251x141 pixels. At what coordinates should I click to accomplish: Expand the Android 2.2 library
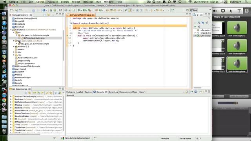point(14,47)
